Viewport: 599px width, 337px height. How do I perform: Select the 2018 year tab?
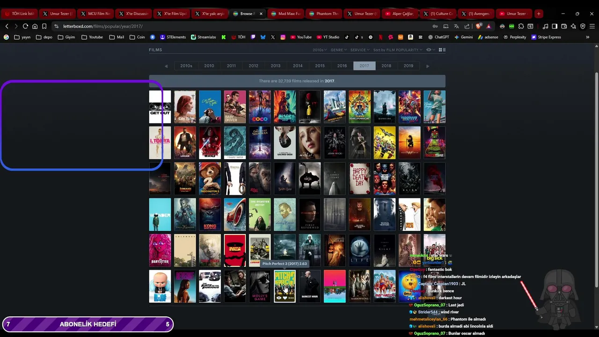click(386, 66)
